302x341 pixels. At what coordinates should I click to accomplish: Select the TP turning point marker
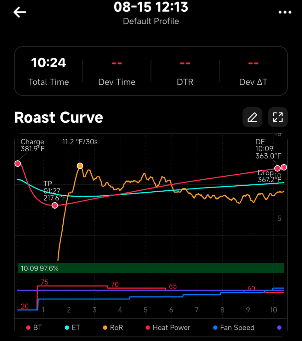pos(55,205)
